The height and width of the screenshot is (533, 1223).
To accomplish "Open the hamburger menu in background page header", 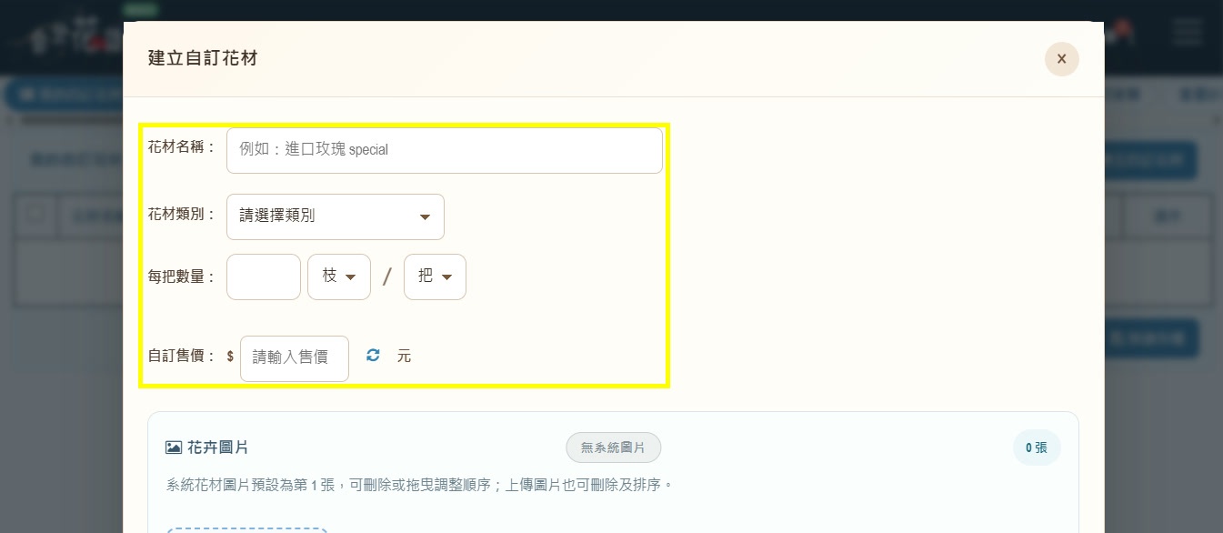I will pyautogui.click(x=1188, y=31).
